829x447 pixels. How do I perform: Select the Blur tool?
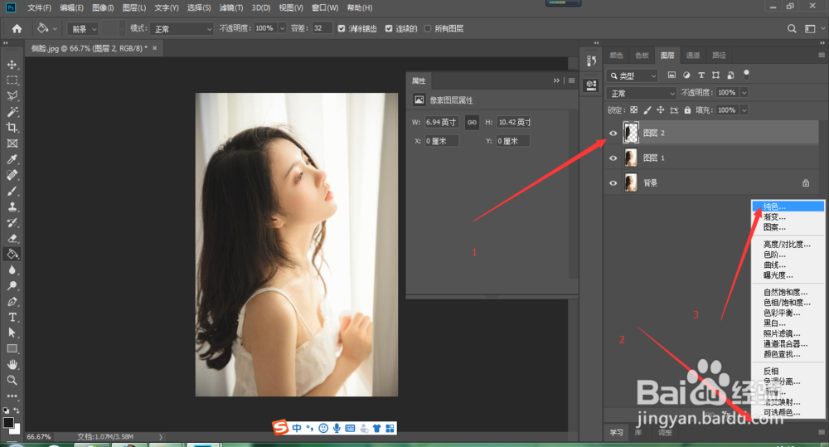point(12,270)
